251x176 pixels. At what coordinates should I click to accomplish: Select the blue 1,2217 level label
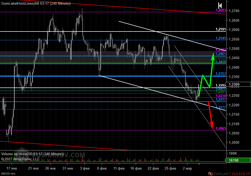[221, 99]
